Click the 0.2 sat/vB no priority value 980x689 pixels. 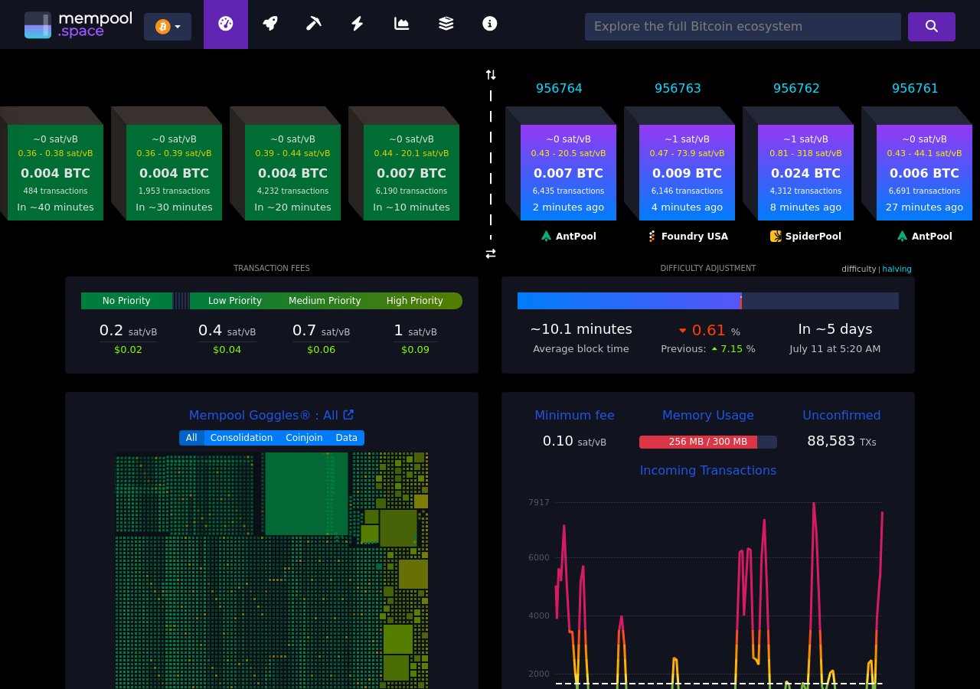[128, 330]
